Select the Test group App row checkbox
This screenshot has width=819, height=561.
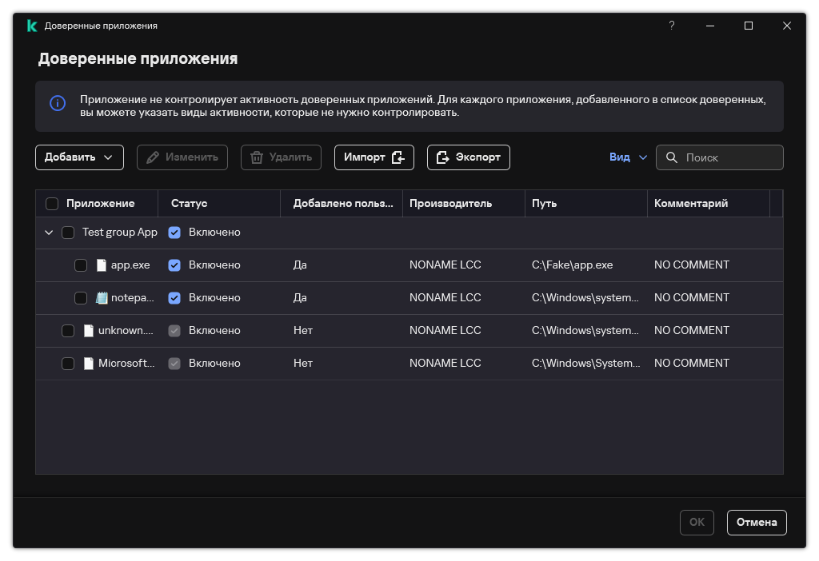[68, 233]
